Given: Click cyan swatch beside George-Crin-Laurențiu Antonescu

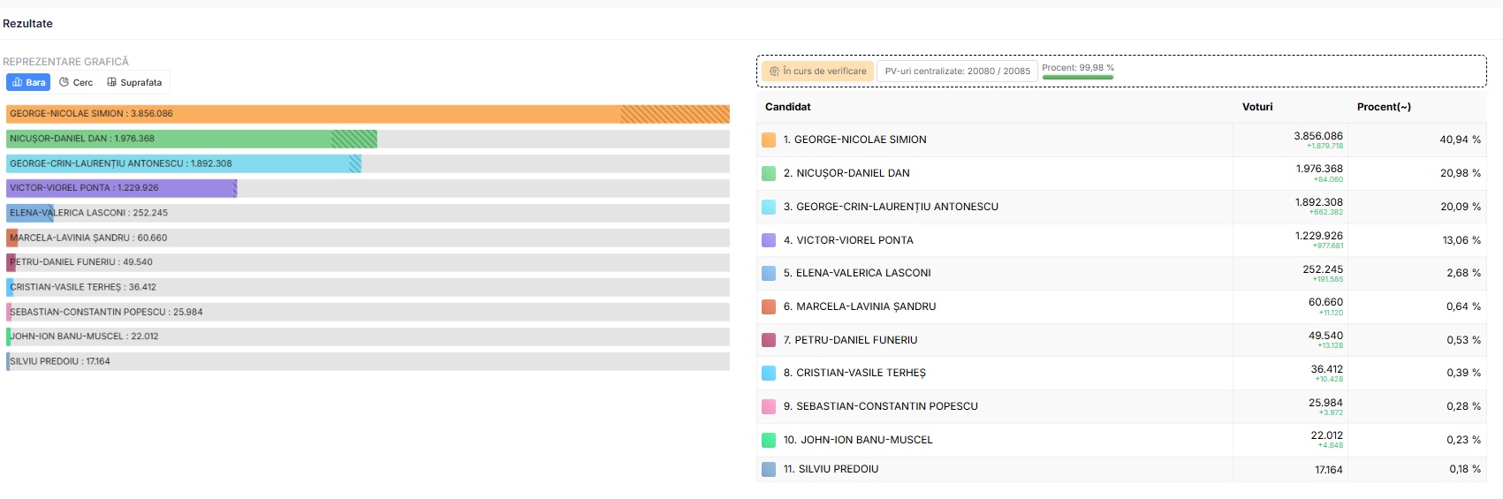Looking at the screenshot, I should 769,207.
